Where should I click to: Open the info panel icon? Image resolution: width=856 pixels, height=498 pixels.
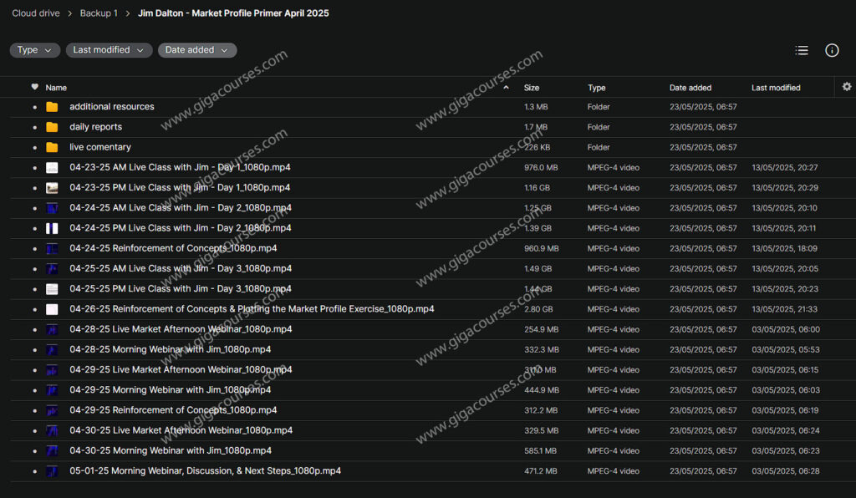click(832, 50)
